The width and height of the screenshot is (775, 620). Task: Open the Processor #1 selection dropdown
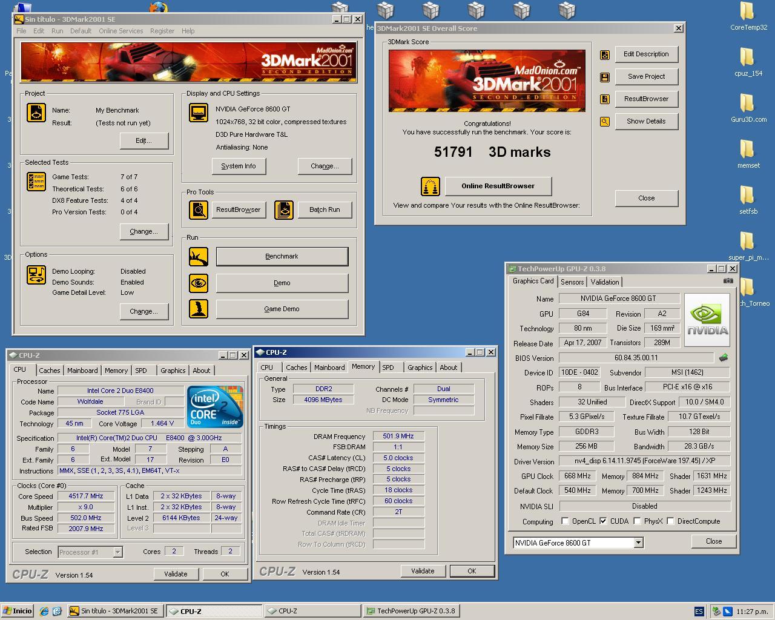(x=117, y=552)
